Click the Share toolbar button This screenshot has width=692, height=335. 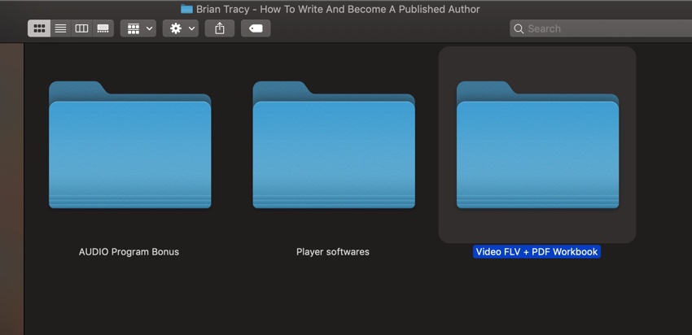coord(220,28)
